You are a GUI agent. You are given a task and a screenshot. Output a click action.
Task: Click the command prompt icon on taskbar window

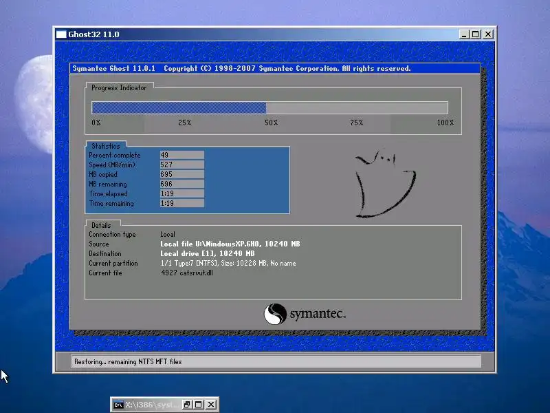pyautogui.click(x=118, y=405)
